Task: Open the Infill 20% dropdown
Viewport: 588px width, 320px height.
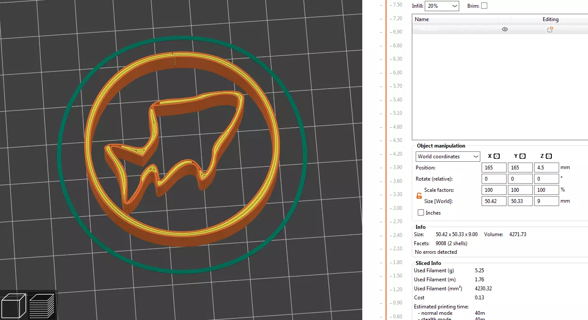Action: click(442, 6)
